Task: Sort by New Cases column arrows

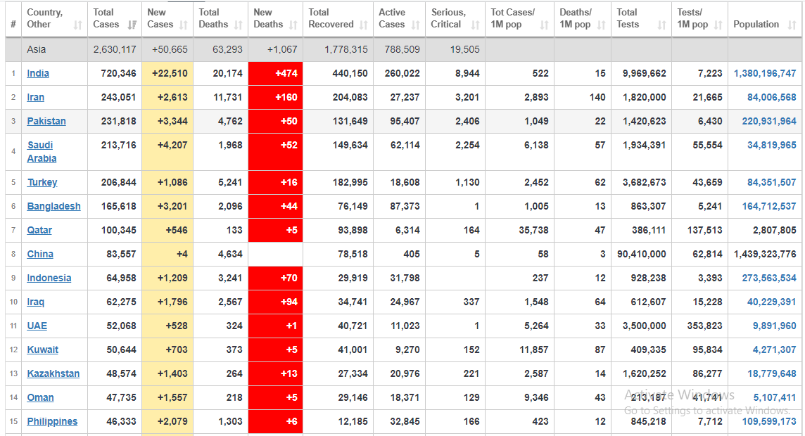Action: pyautogui.click(x=183, y=25)
